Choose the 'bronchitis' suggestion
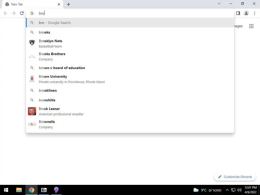 (x=130, y=100)
